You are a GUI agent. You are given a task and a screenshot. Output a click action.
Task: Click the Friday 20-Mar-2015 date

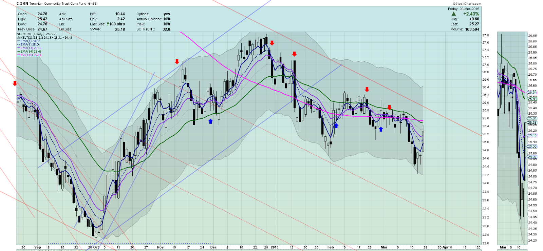click(464, 9)
